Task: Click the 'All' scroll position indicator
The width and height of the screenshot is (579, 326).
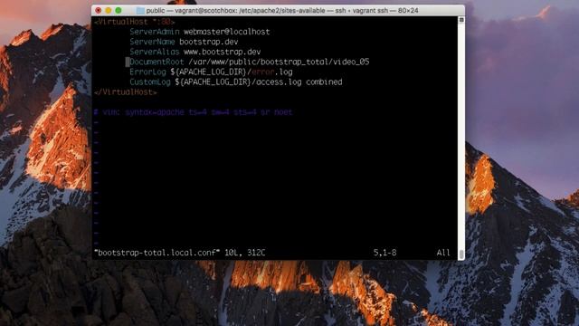Action: pyautogui.click(x=443, y=253)
